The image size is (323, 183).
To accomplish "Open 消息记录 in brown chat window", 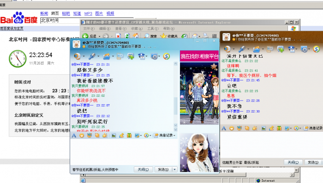I will [313, 128].
